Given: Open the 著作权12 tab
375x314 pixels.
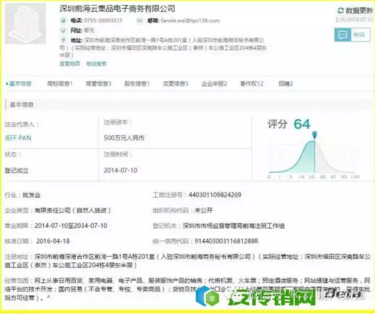Looking at the screenshot, I should [x=252, y=84].
